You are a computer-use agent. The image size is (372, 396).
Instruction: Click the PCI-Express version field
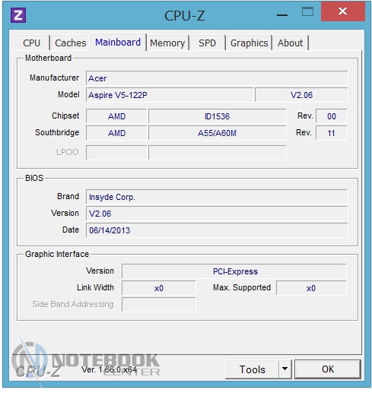tap(234, 271)
